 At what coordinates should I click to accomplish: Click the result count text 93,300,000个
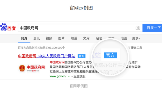pyautogui.click(x=56, y=48)
